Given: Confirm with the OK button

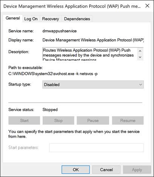Looking at the screenshot, I should pyautogui.click(x=75, y=169).
